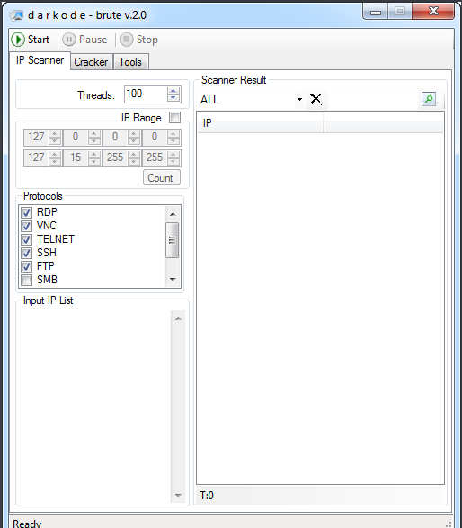This screenshot has width=462, height=528.
Task: Check the SMB protocol checkbox
Action: click(27, 280)
